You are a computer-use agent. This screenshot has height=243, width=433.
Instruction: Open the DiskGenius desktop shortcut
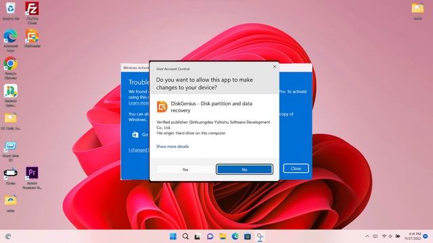tap(32, 38)
